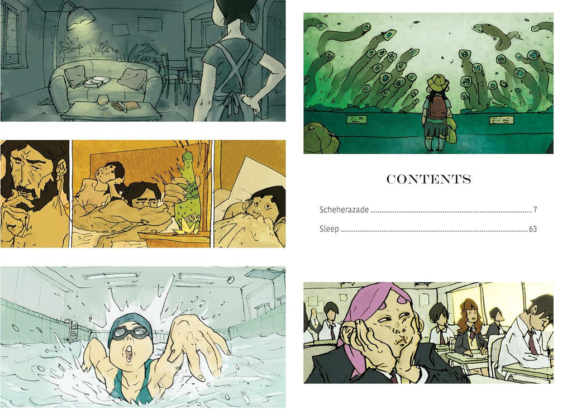Open the living room sofa illustration

(x=142, y=60)
